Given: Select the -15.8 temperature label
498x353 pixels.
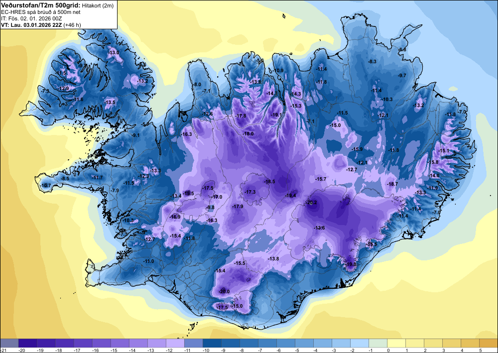Looking at the screenshot, I should tap(433, 162).
